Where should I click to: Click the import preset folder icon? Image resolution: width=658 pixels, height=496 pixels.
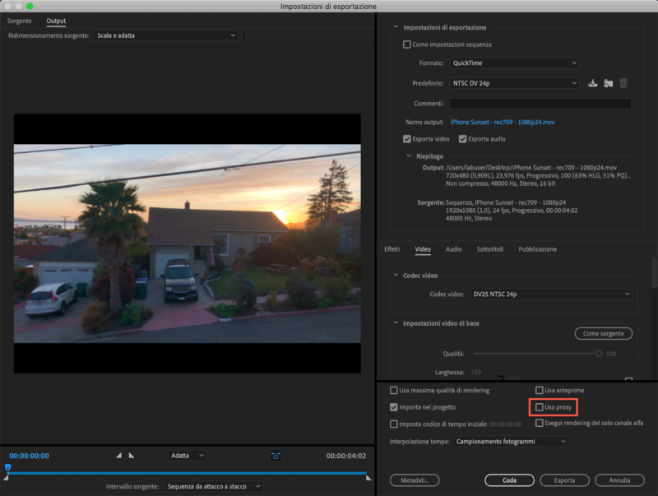click(609, 83)
